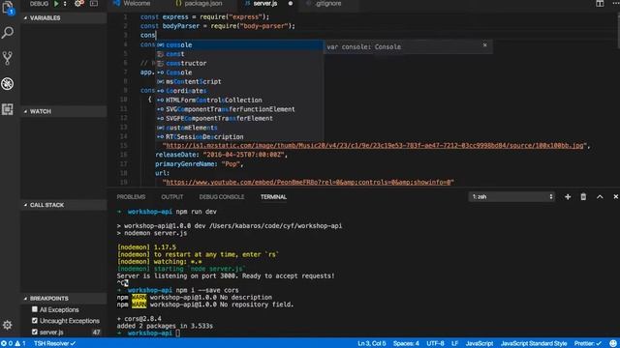The width and height of the screenshot is (620, 348).
Task: Click JavaScript Standard Style status item
Action: coord(534,344)
